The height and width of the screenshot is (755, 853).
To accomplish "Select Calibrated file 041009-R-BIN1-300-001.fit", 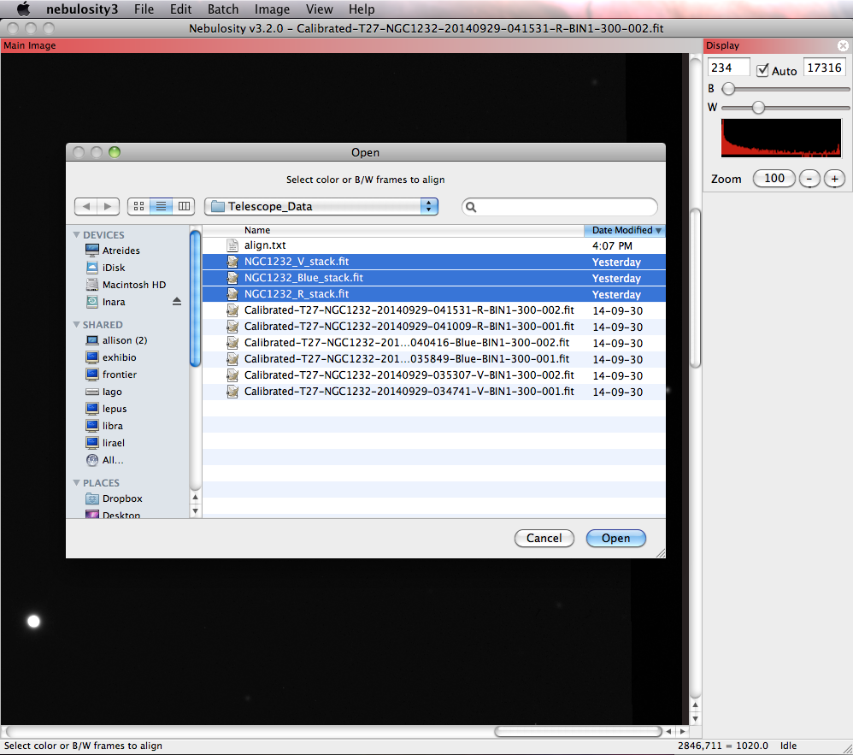I will click(434, 327).
